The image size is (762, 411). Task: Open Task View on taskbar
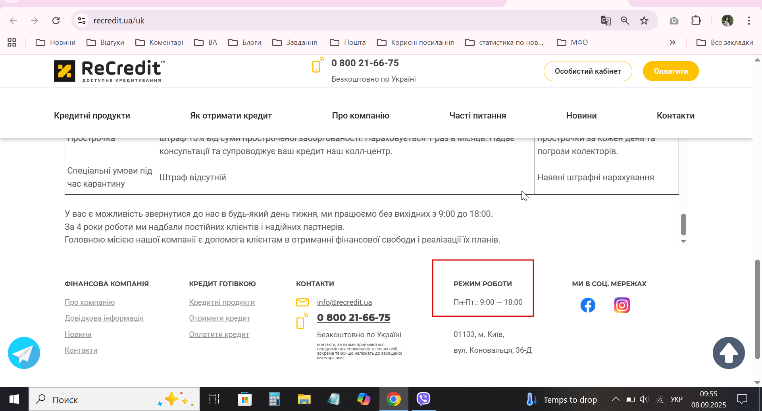click(x=214, y=400)
